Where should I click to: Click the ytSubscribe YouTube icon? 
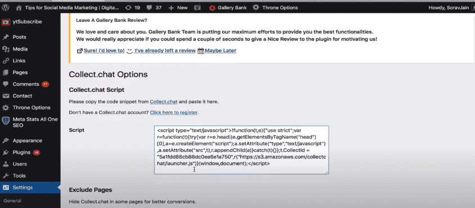(6, 22)
